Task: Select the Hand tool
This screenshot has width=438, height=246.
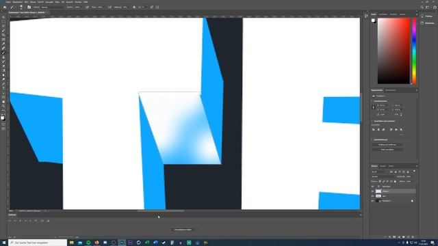Action: (3, 102)
